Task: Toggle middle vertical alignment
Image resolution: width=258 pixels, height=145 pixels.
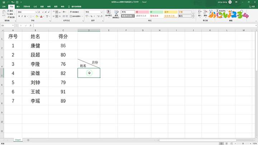Action: click(x=57, y=12)
